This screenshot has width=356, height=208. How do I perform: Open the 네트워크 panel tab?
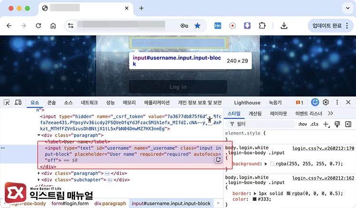point(89,103)
